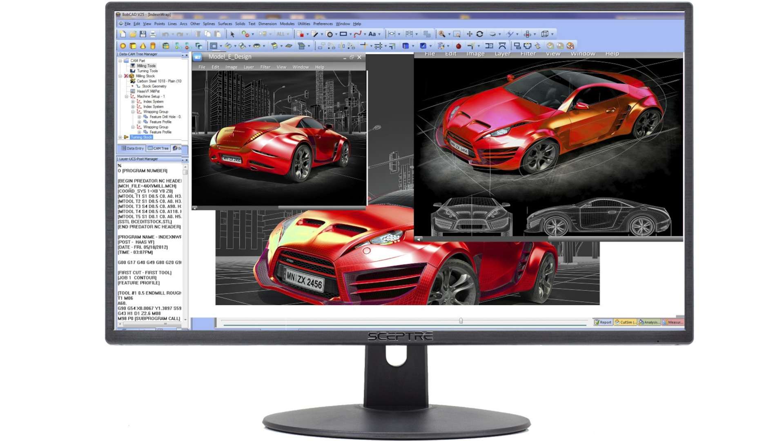Create a new file with the New document icon
784x441 pixels.
[x=123, y=34]
